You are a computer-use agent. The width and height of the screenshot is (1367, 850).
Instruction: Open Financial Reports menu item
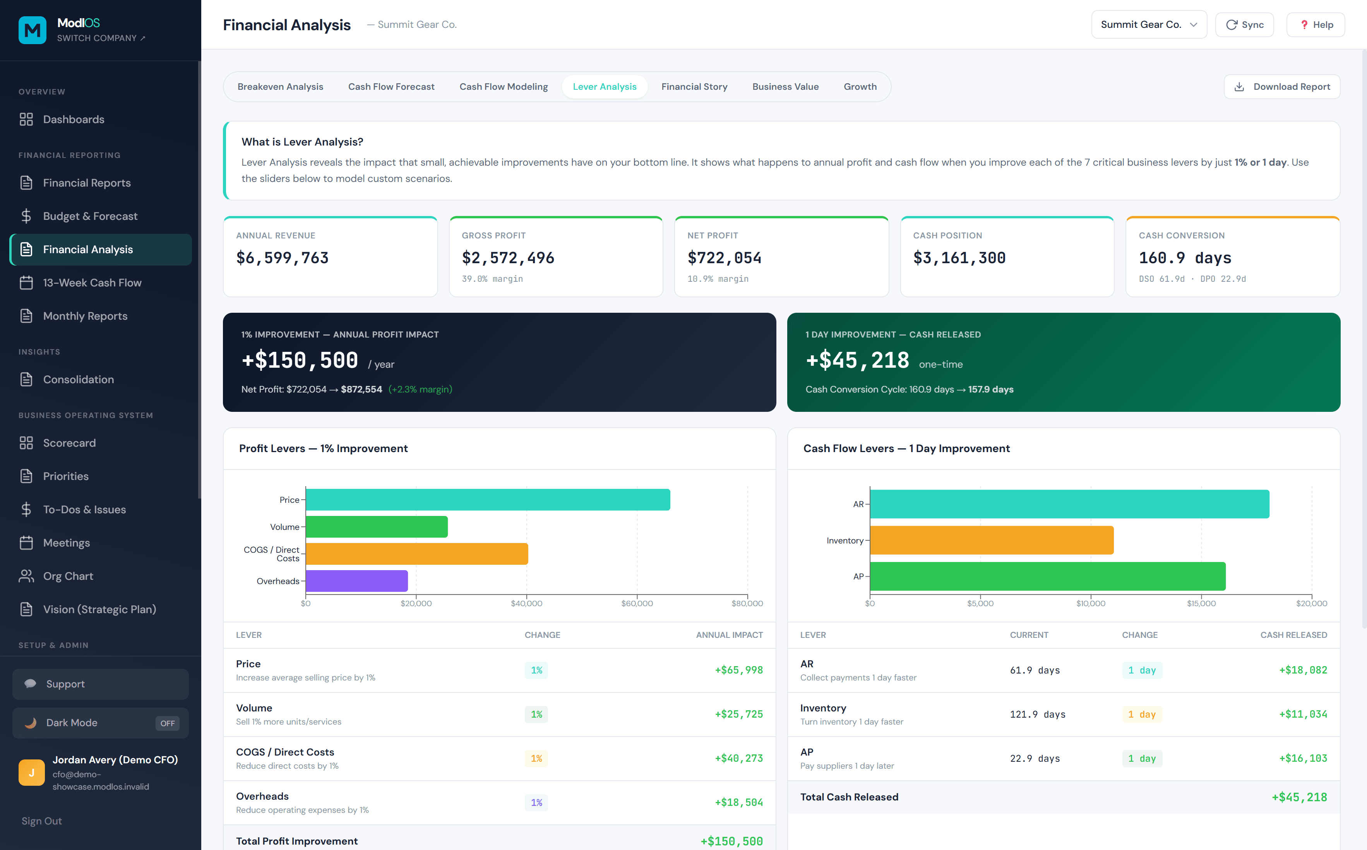(101, 183)
